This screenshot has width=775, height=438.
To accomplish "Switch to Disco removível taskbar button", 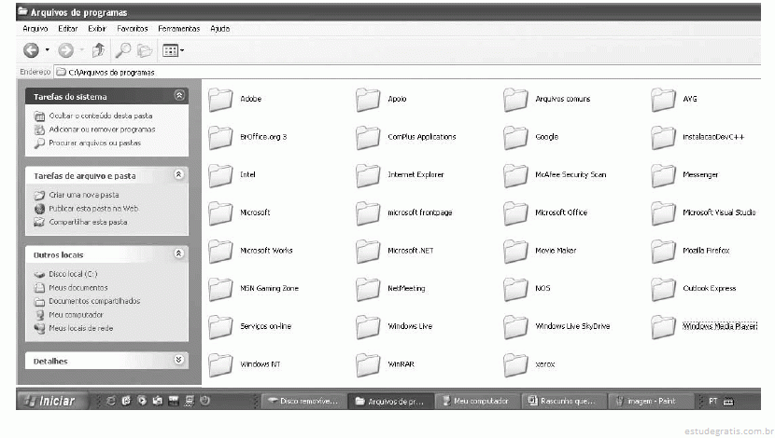I will [x=304, y=402].
